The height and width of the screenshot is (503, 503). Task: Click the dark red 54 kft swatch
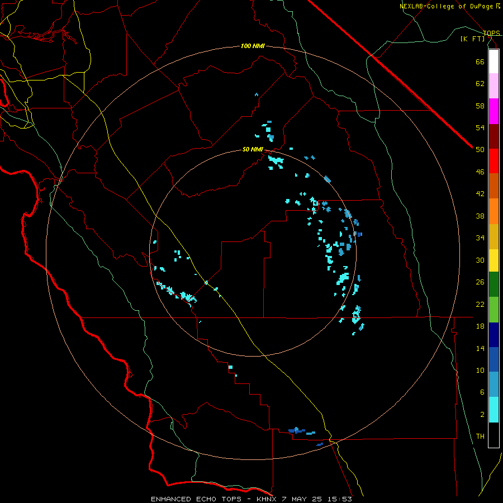click(x=493, y=136)
